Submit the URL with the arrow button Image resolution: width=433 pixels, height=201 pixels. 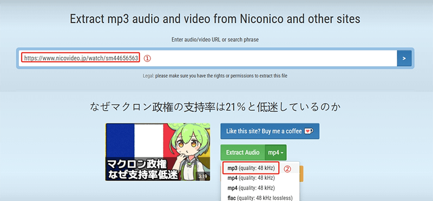(404, 58)
